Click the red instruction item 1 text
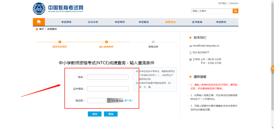The image size is (274, 129). tap(214, 87)
